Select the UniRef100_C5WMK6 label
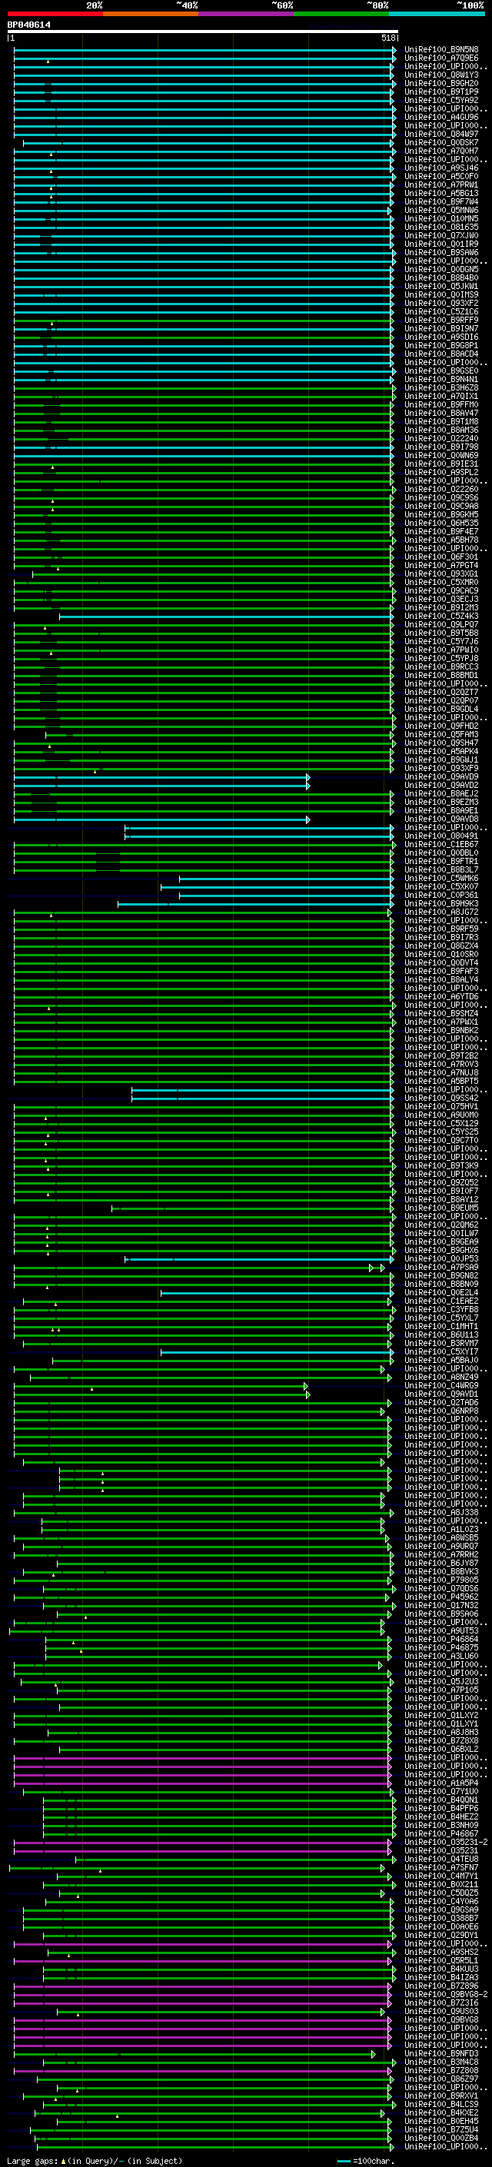 tap(440, 878)
